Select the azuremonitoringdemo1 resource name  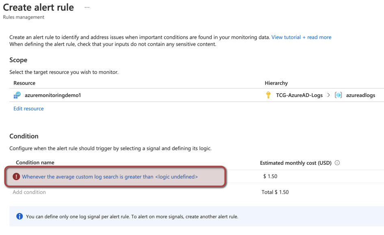53,95
